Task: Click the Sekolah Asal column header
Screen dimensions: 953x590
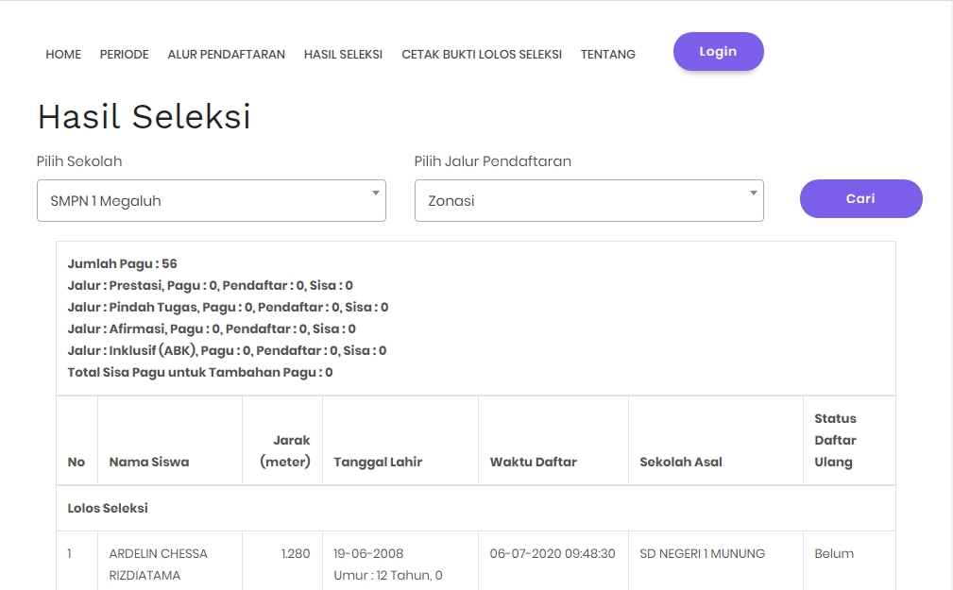Action: click(681, 462)
